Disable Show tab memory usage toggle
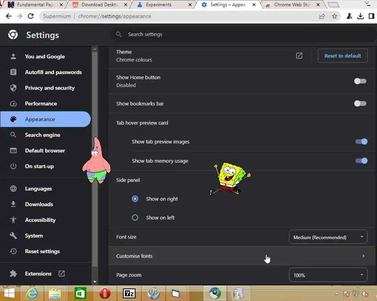 [361, 161]
